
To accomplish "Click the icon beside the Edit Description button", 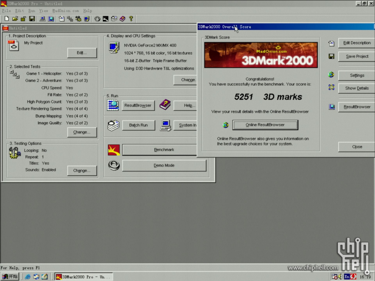I will [331, 43].
